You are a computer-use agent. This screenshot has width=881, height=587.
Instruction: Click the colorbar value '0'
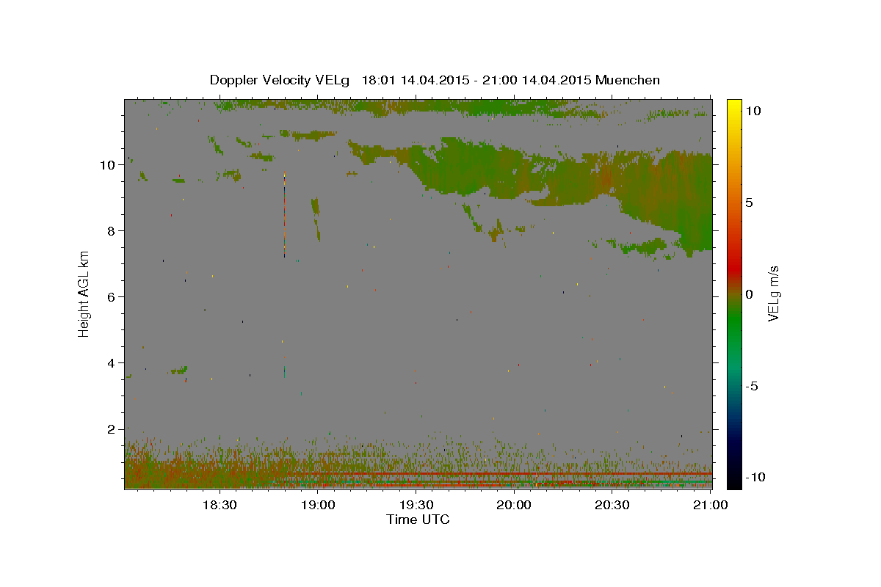(750, 293)
